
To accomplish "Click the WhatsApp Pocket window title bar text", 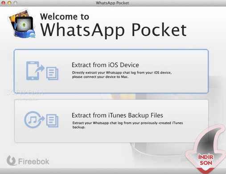I will point(112,3).
